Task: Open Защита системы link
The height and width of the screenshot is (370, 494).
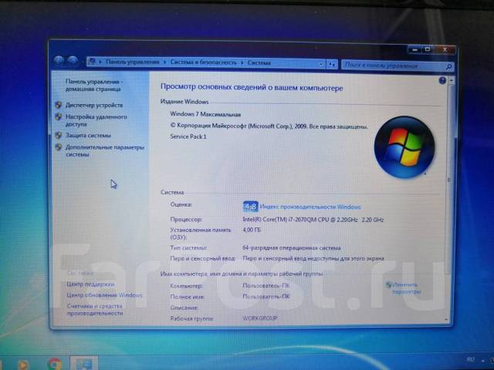Action: pyautogui.click(x=88, y=136)
